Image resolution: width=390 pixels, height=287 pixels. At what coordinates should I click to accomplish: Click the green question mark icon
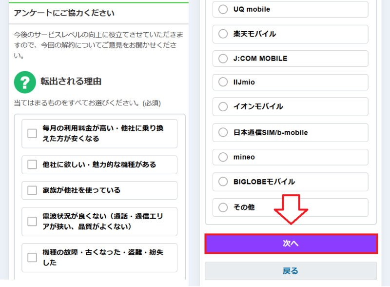point(25,82)
